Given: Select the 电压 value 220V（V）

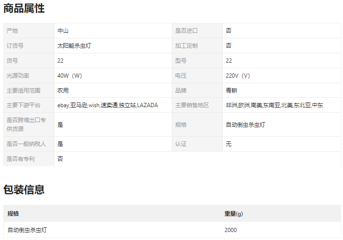Looking at the screenshot, I should 238,76.
